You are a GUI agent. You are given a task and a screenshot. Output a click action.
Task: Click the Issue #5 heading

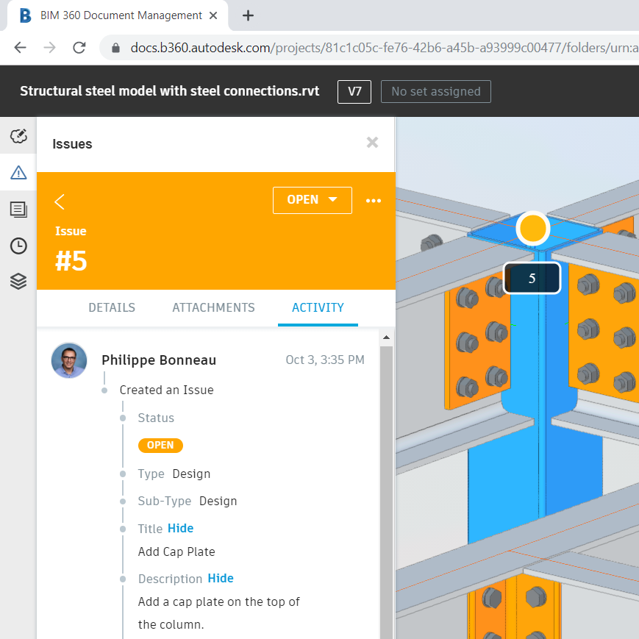(x=71, y=249)
